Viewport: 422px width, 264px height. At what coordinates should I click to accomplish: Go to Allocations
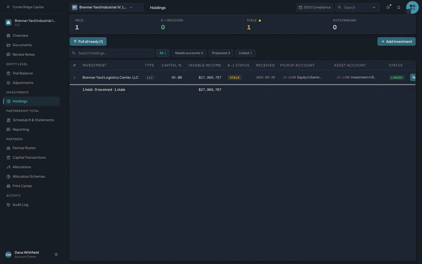(x=32, y=167)
